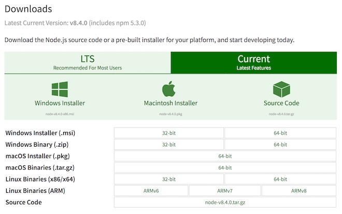The width and height of the screenshot is (342, 214).
Task: Download ARMv8 Linux binaries
Action: pos(298,191)
